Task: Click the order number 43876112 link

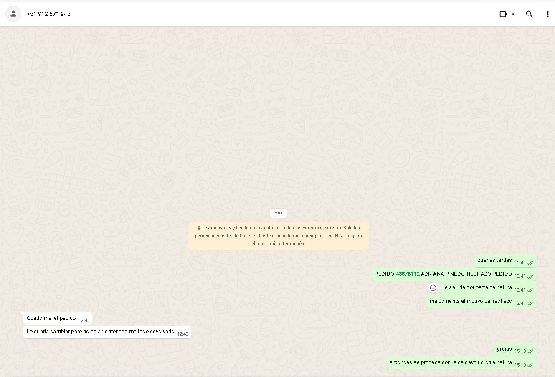Action: [408, 274]
